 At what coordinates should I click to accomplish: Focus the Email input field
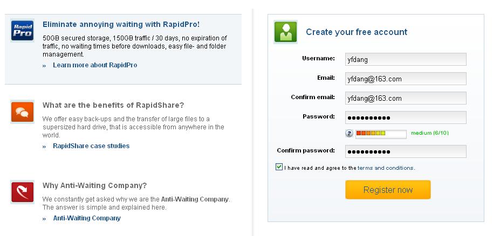pos(406,79)
